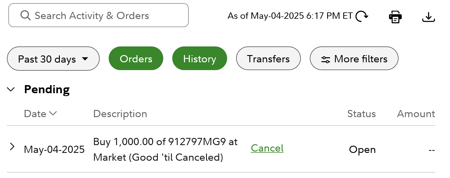Click the Status column header

(362, 114)
